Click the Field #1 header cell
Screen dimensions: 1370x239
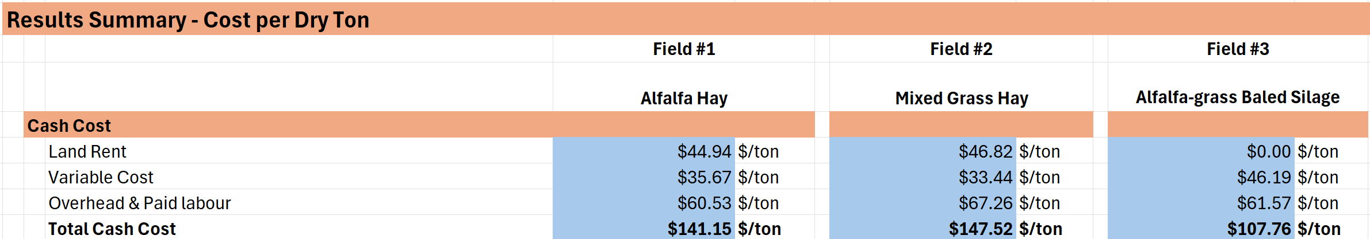click(683, 49)
